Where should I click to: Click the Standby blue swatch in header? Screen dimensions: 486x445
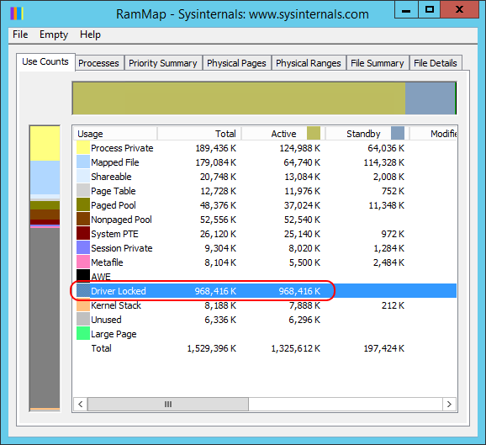tap(398, 134)
